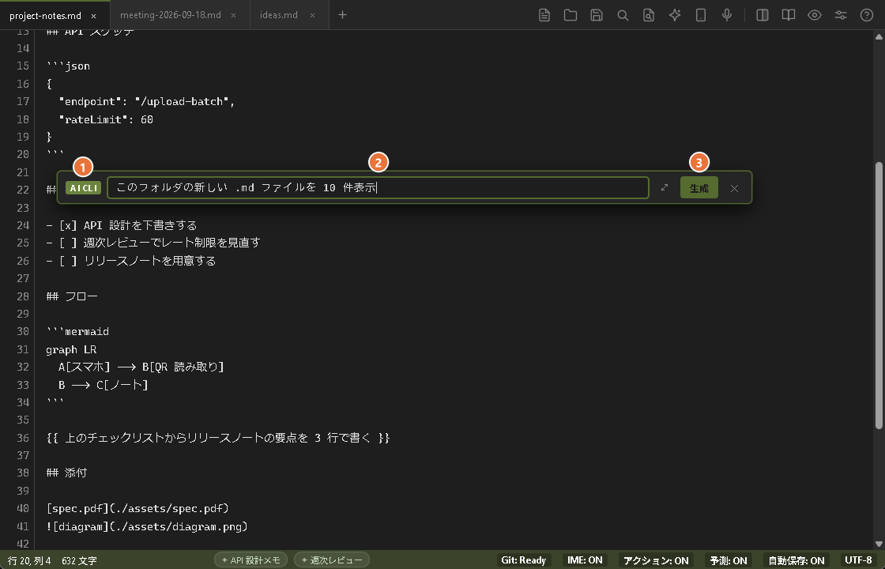This screenshot has height=569, width=885.
Task: Click the checked [x] API 設計 checkbox text
Action: pos(122,225)
